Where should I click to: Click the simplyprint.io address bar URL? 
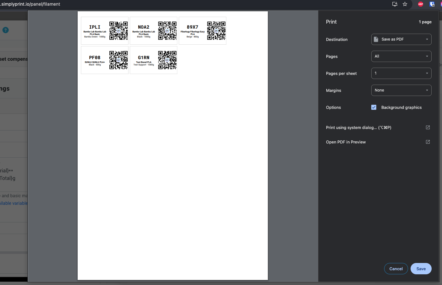point(30,4)
